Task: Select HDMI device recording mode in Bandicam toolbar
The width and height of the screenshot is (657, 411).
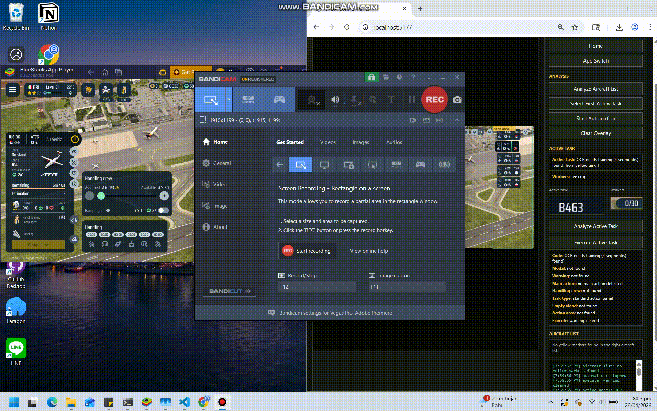Action: (x=248, y=100)
